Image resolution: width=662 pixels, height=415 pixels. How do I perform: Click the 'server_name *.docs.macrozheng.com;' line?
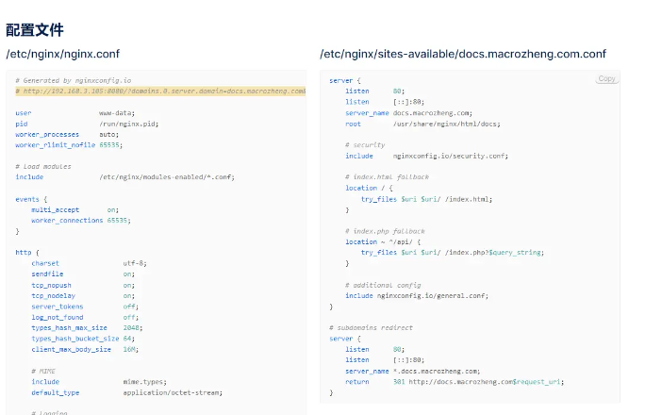(412, 372)
